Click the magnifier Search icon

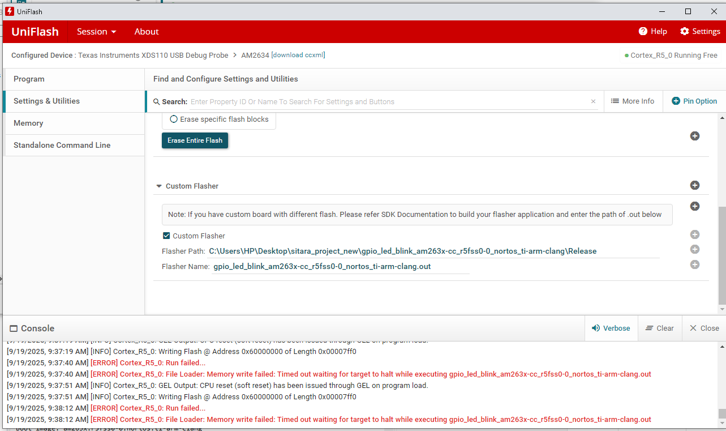pyautogui.click(x=156, y=102)
